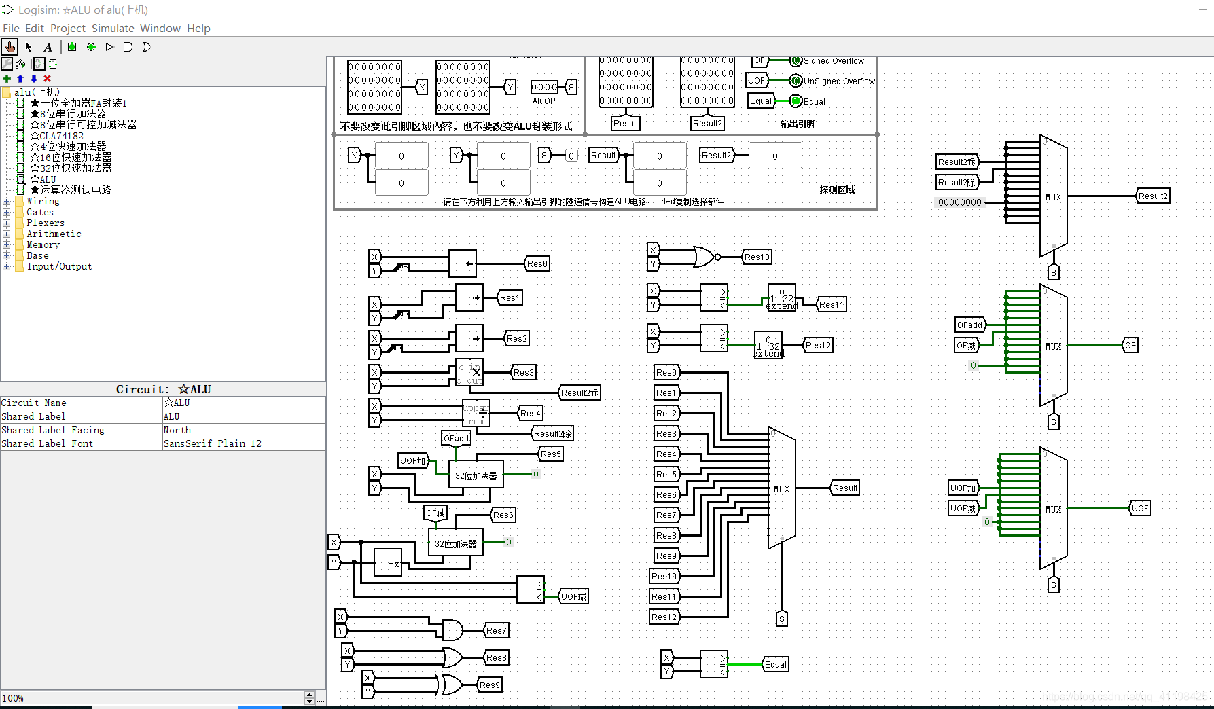The height and width of the screenshot is (709, 1214).
Task: Select the Poke (hand) tool
Action: tap(10, 47)
